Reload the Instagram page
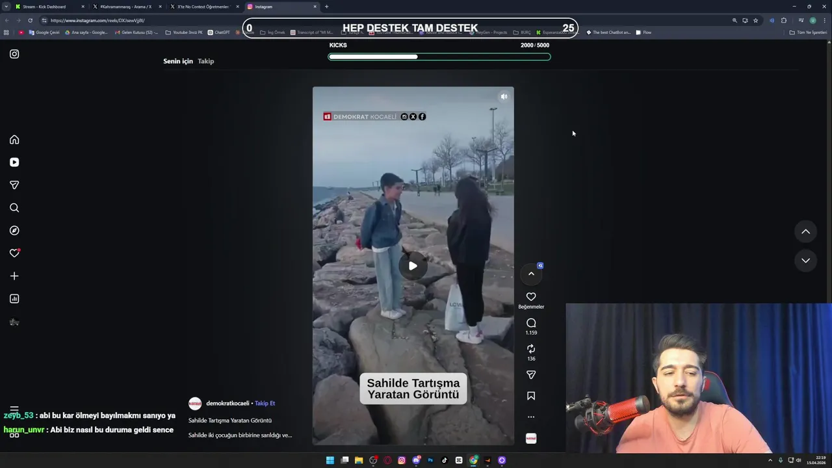The width and height of the screenshot is (832, 468). point(30,20)
